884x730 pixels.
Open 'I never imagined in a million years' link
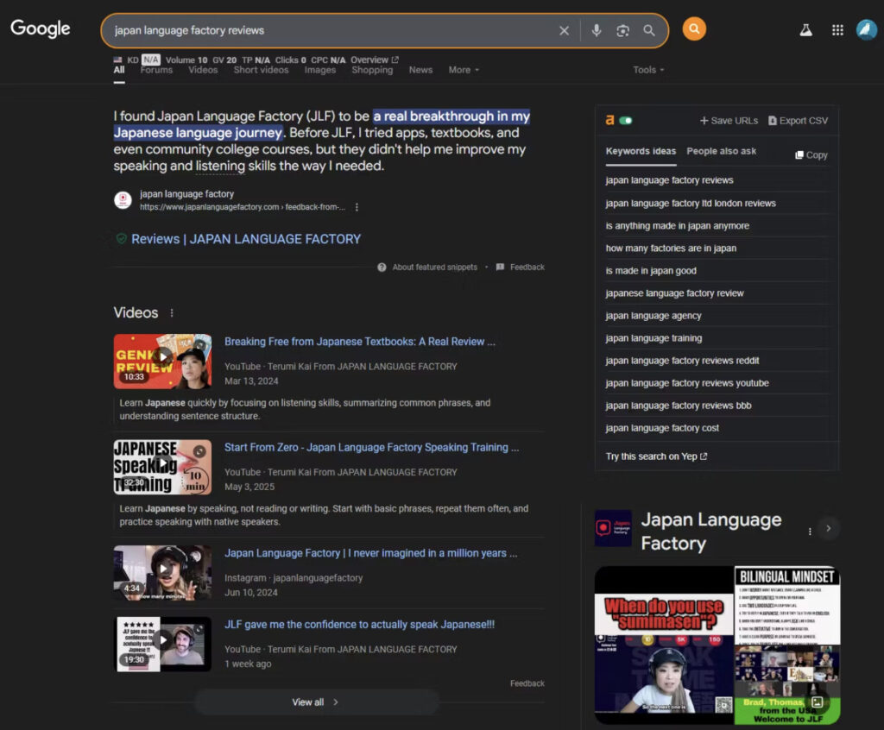(x=371, y=554)
